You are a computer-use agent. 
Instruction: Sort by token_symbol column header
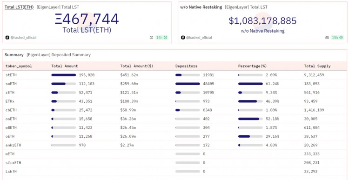pyautogui.click(x=19, y=66)
